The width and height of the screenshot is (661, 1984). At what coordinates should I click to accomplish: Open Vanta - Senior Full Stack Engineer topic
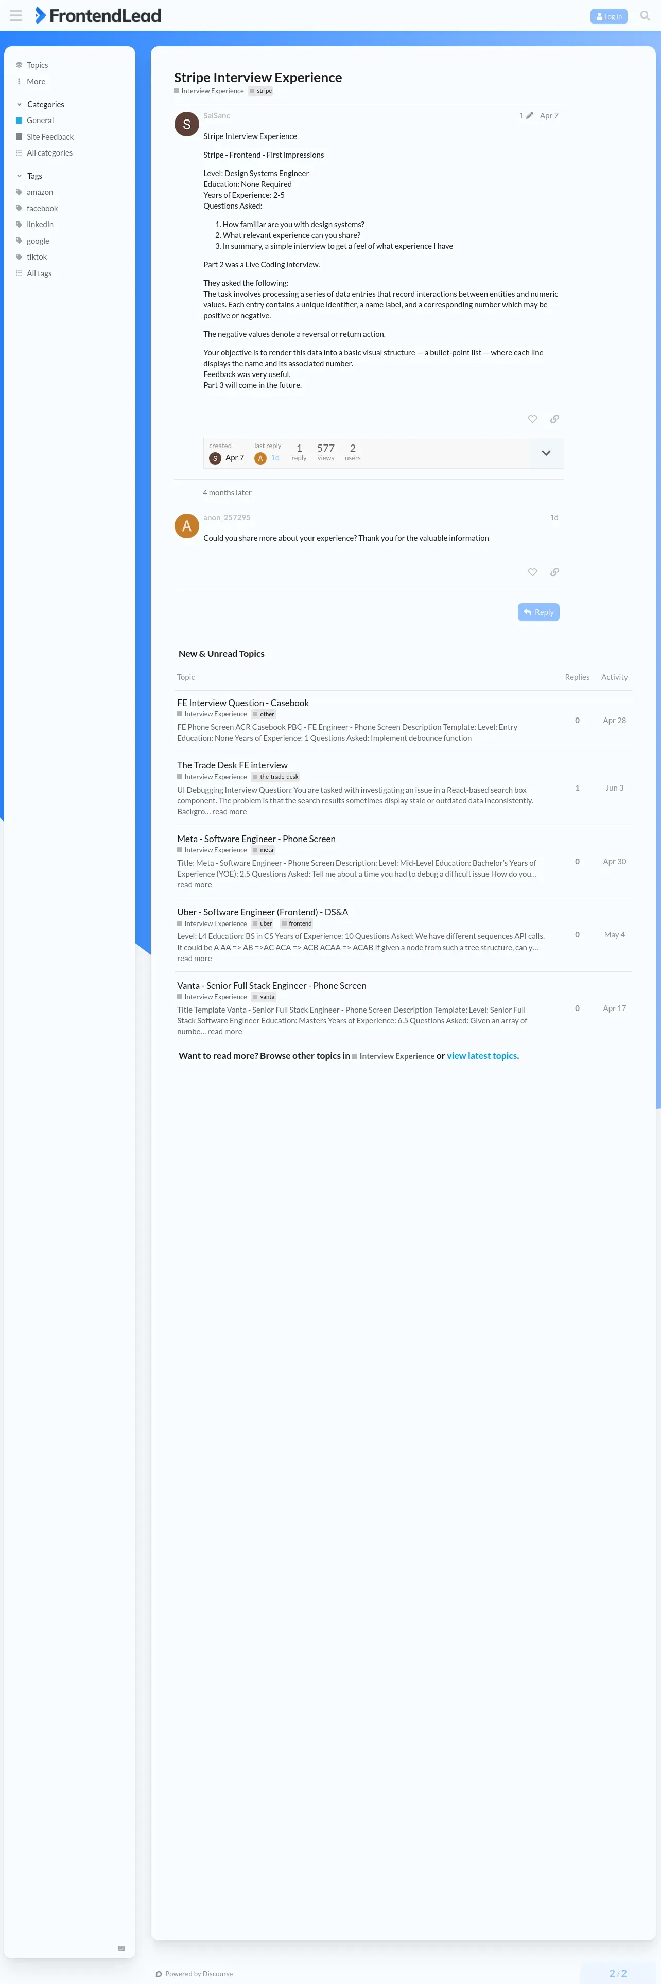click(x=272, y=986)
